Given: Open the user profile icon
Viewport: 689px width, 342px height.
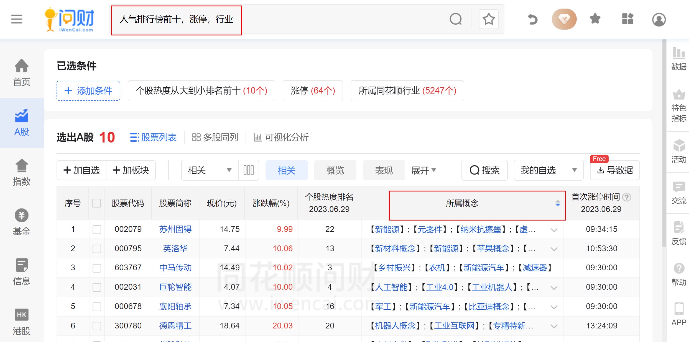Looking at the screenshot, I should [x=659, y=19].
